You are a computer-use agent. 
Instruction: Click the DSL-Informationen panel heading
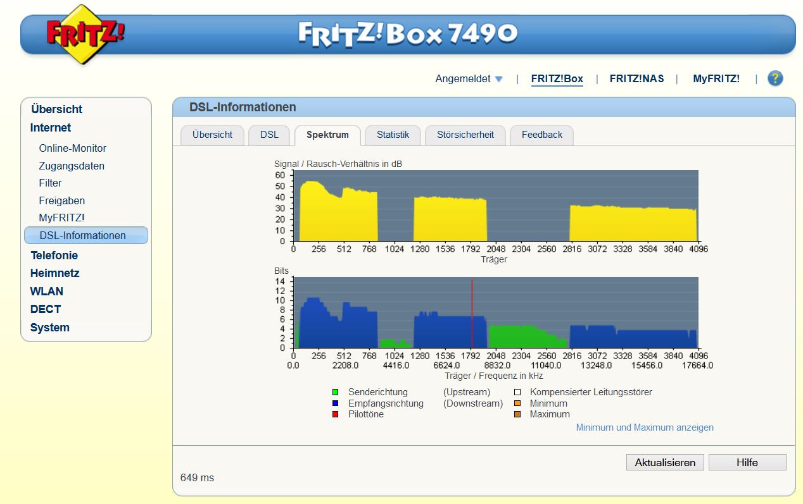[243, 108]
